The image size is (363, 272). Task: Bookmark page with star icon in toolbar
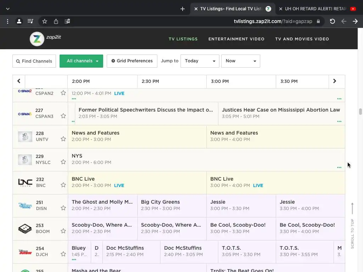tap(45, 22)
